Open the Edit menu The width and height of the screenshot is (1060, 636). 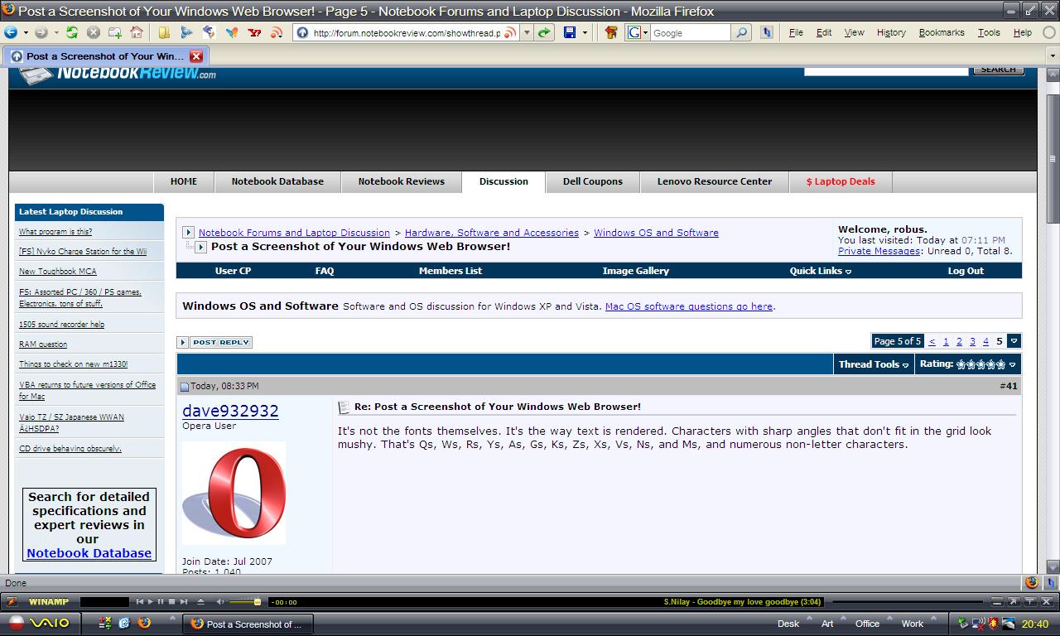(x=824, y=32)
